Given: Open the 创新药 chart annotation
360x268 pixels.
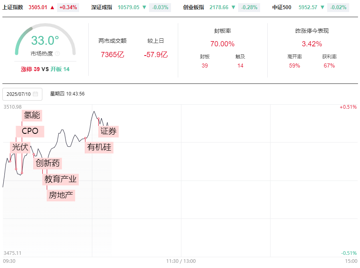Looking at the screenshot, I should pyautogui.click(x=48, y=163).
